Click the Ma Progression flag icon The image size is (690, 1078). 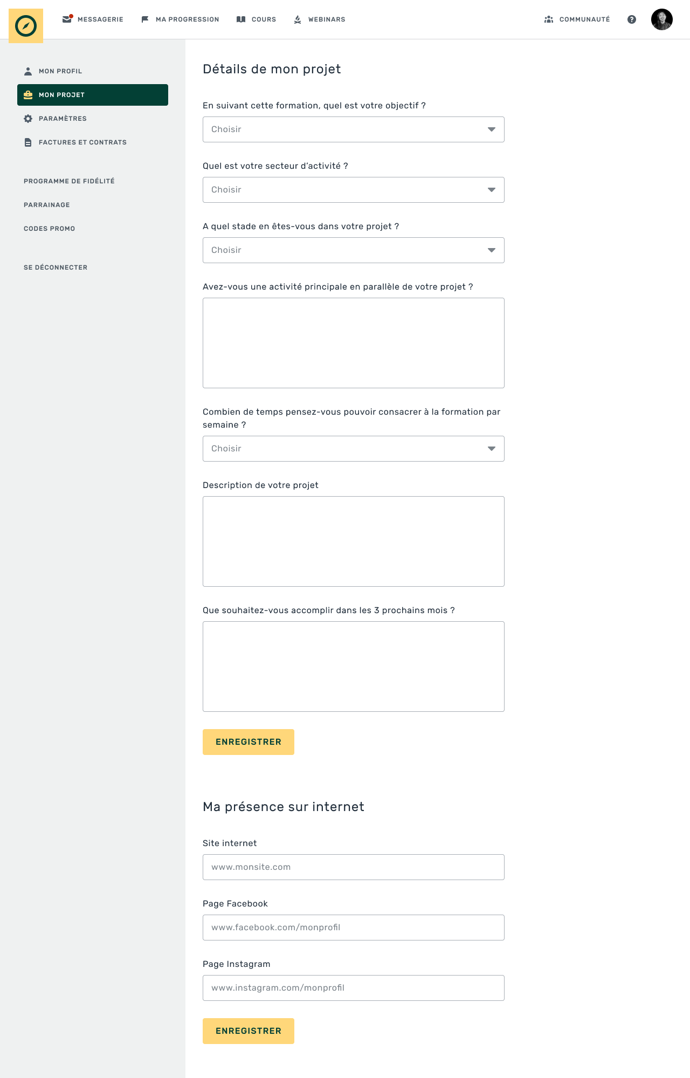click(145, 19)
